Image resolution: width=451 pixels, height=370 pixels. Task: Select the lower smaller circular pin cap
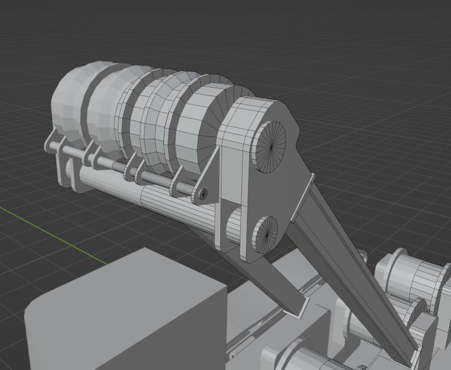click(x=265, y=235)
